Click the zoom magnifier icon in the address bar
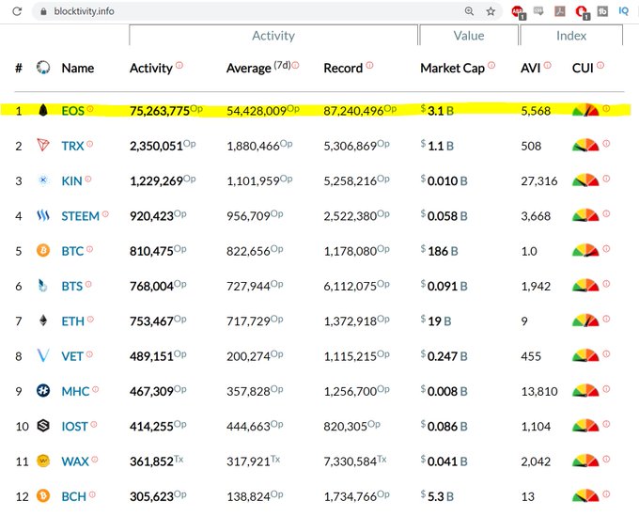Viewport: 639px width, 516px height. pos(470,11)
